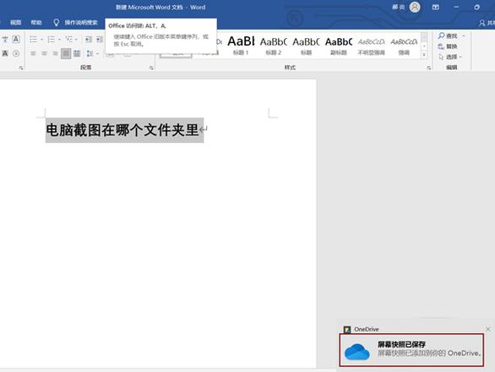The image size is (495, 372).
Task: Expand the full styles gallery
Action: point(424,55)
